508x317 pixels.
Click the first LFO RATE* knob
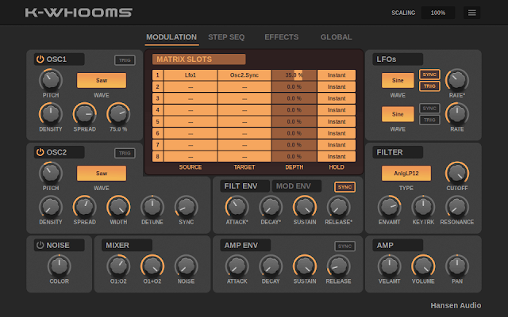point(457,80)
